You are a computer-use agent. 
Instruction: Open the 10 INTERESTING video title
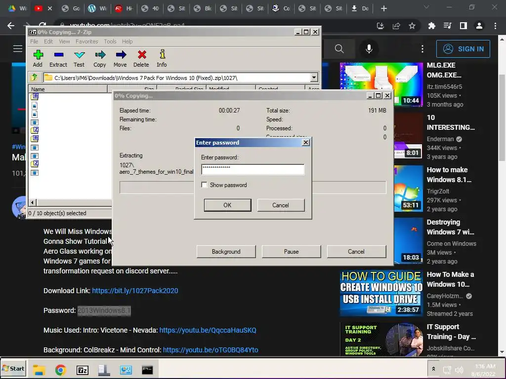pyautogui.click(x=451, y=122)
